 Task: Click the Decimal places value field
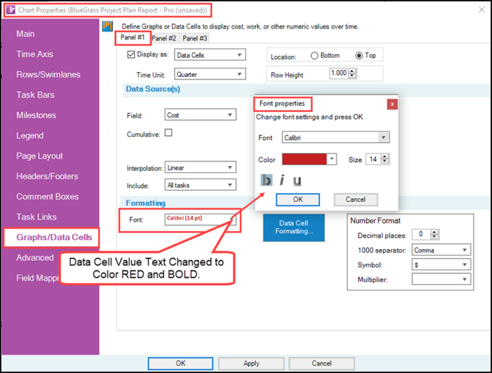[421, 234]
